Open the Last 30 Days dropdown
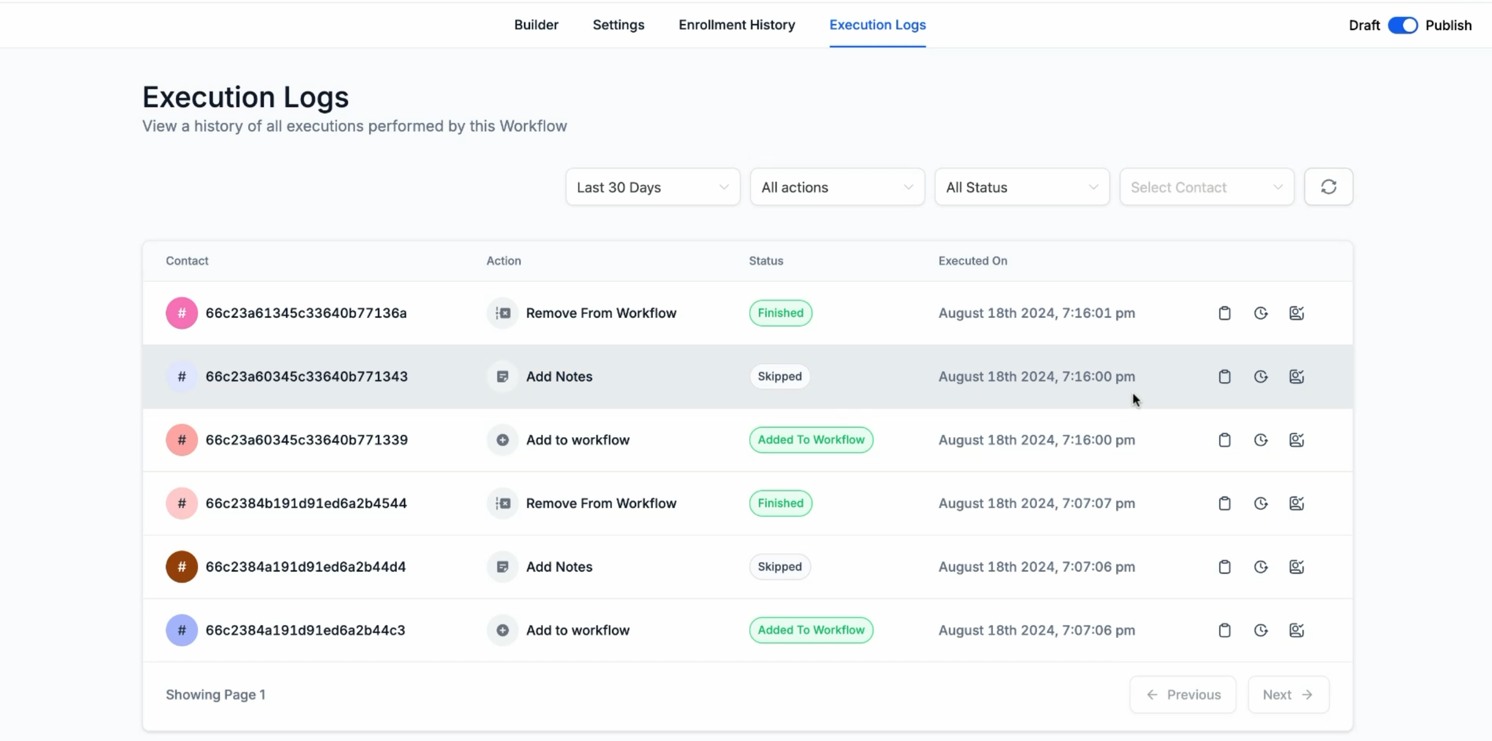 tap(652, 187)
